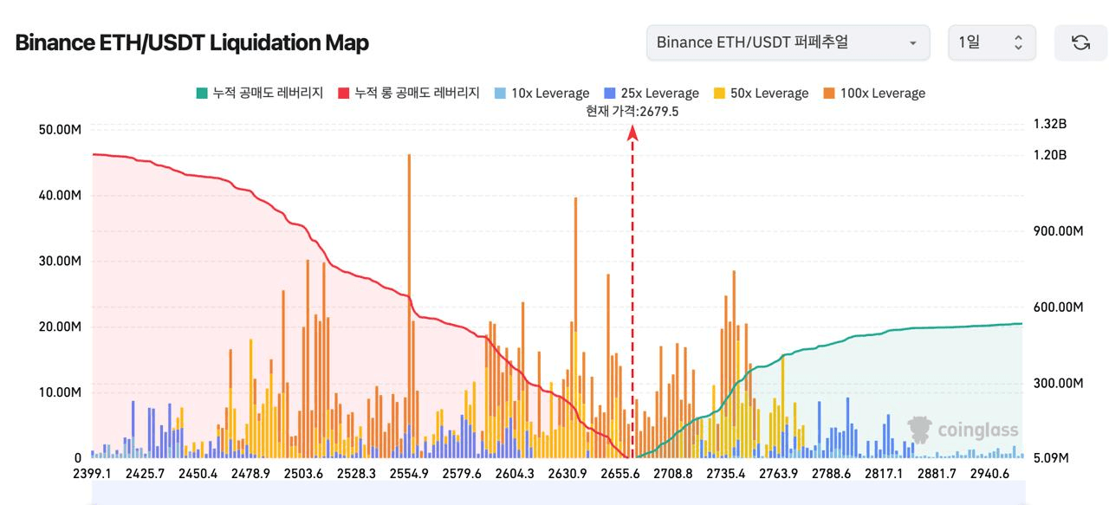Viewport: 1109px width, 505px height.
Task: Click the 2881.7 price tick label
Action: (x=937, y=473)
